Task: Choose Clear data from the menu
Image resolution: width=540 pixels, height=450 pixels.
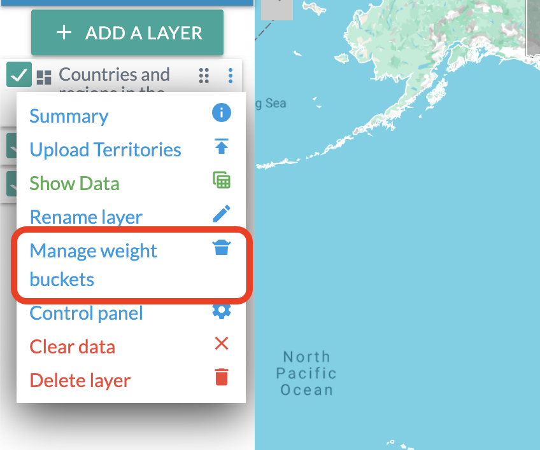Action: point(72,347)
